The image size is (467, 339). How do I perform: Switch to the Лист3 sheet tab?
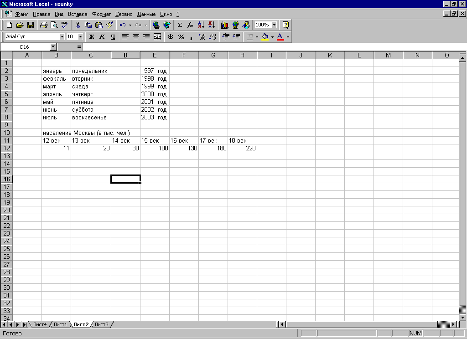[x=102, y=324]
